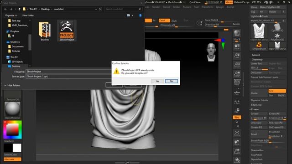Toggle the Zsub mode button
This screenshot has width=292, height=164.
pyautogui.click(x=174, y=20)
